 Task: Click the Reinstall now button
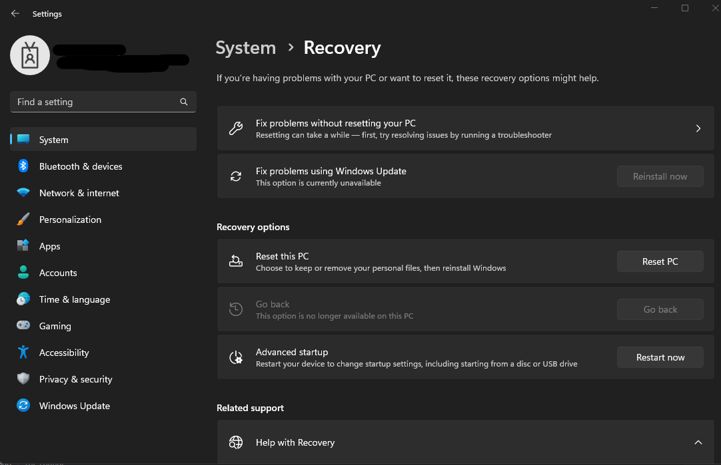coord(660,176)
